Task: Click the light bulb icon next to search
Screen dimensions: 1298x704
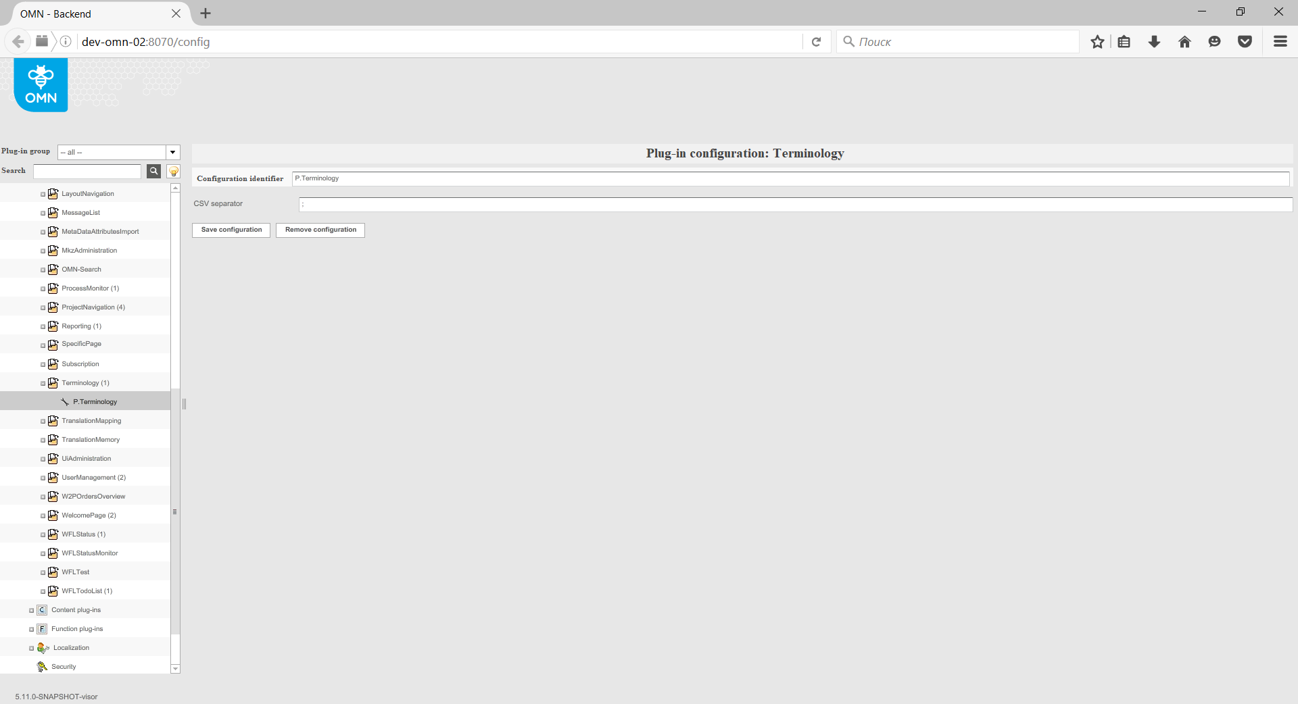Action: point(173,171)
